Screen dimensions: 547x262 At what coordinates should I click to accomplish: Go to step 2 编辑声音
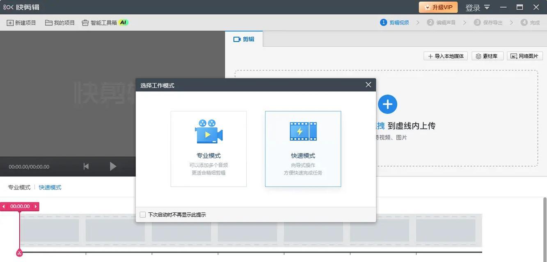point(442,23)
